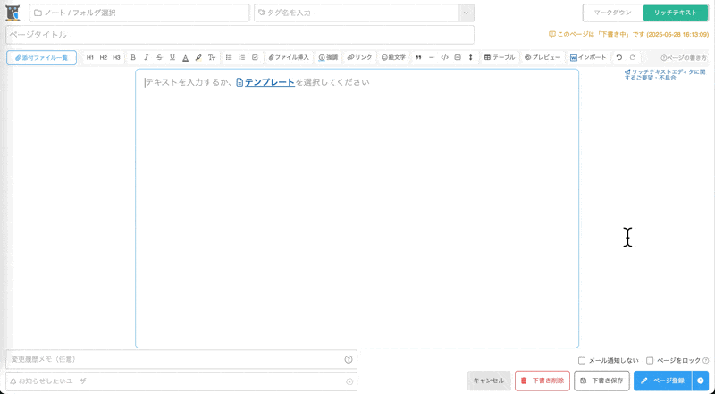Screen dimensions: 715x394
Task: Apply strikethrough formatting
Action: tap(159, 57)
